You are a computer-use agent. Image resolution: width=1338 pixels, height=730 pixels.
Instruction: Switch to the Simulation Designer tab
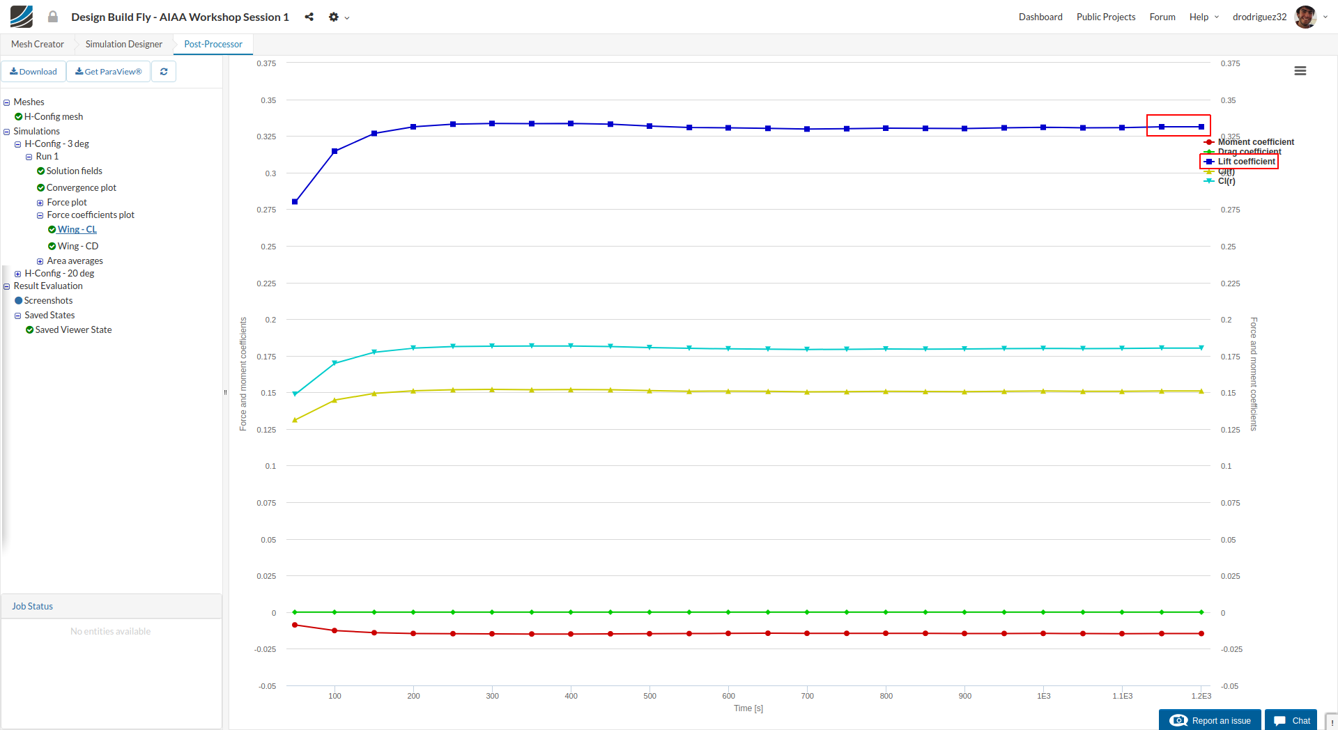click(x=124, y=44)
